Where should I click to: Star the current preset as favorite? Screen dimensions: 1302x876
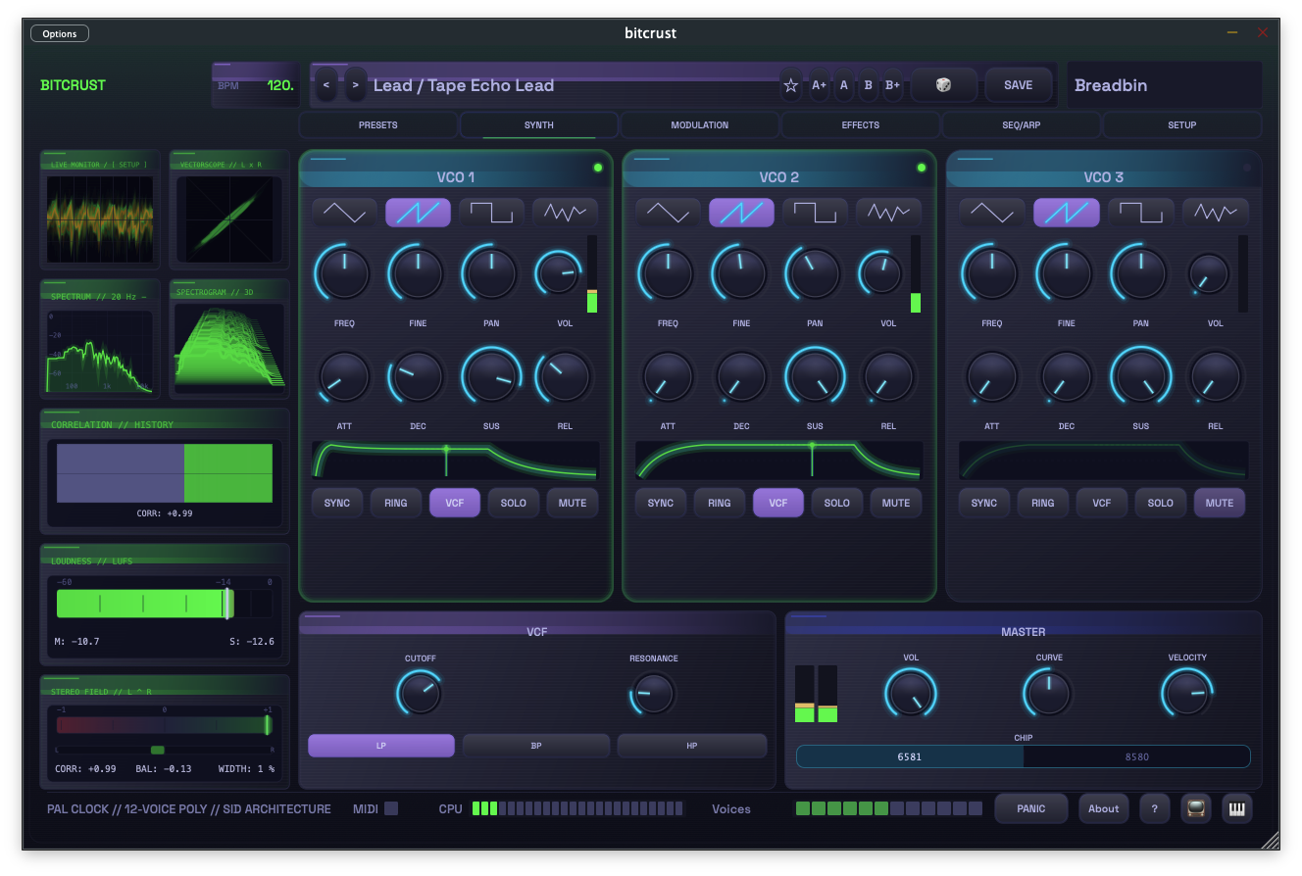click(x=790, y=85)
